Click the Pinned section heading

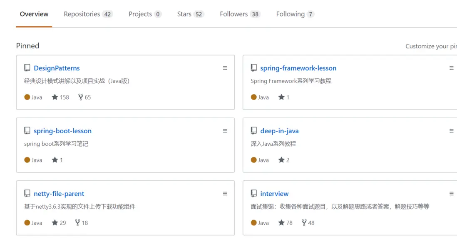pyautogui.click(x=28, y=46)
